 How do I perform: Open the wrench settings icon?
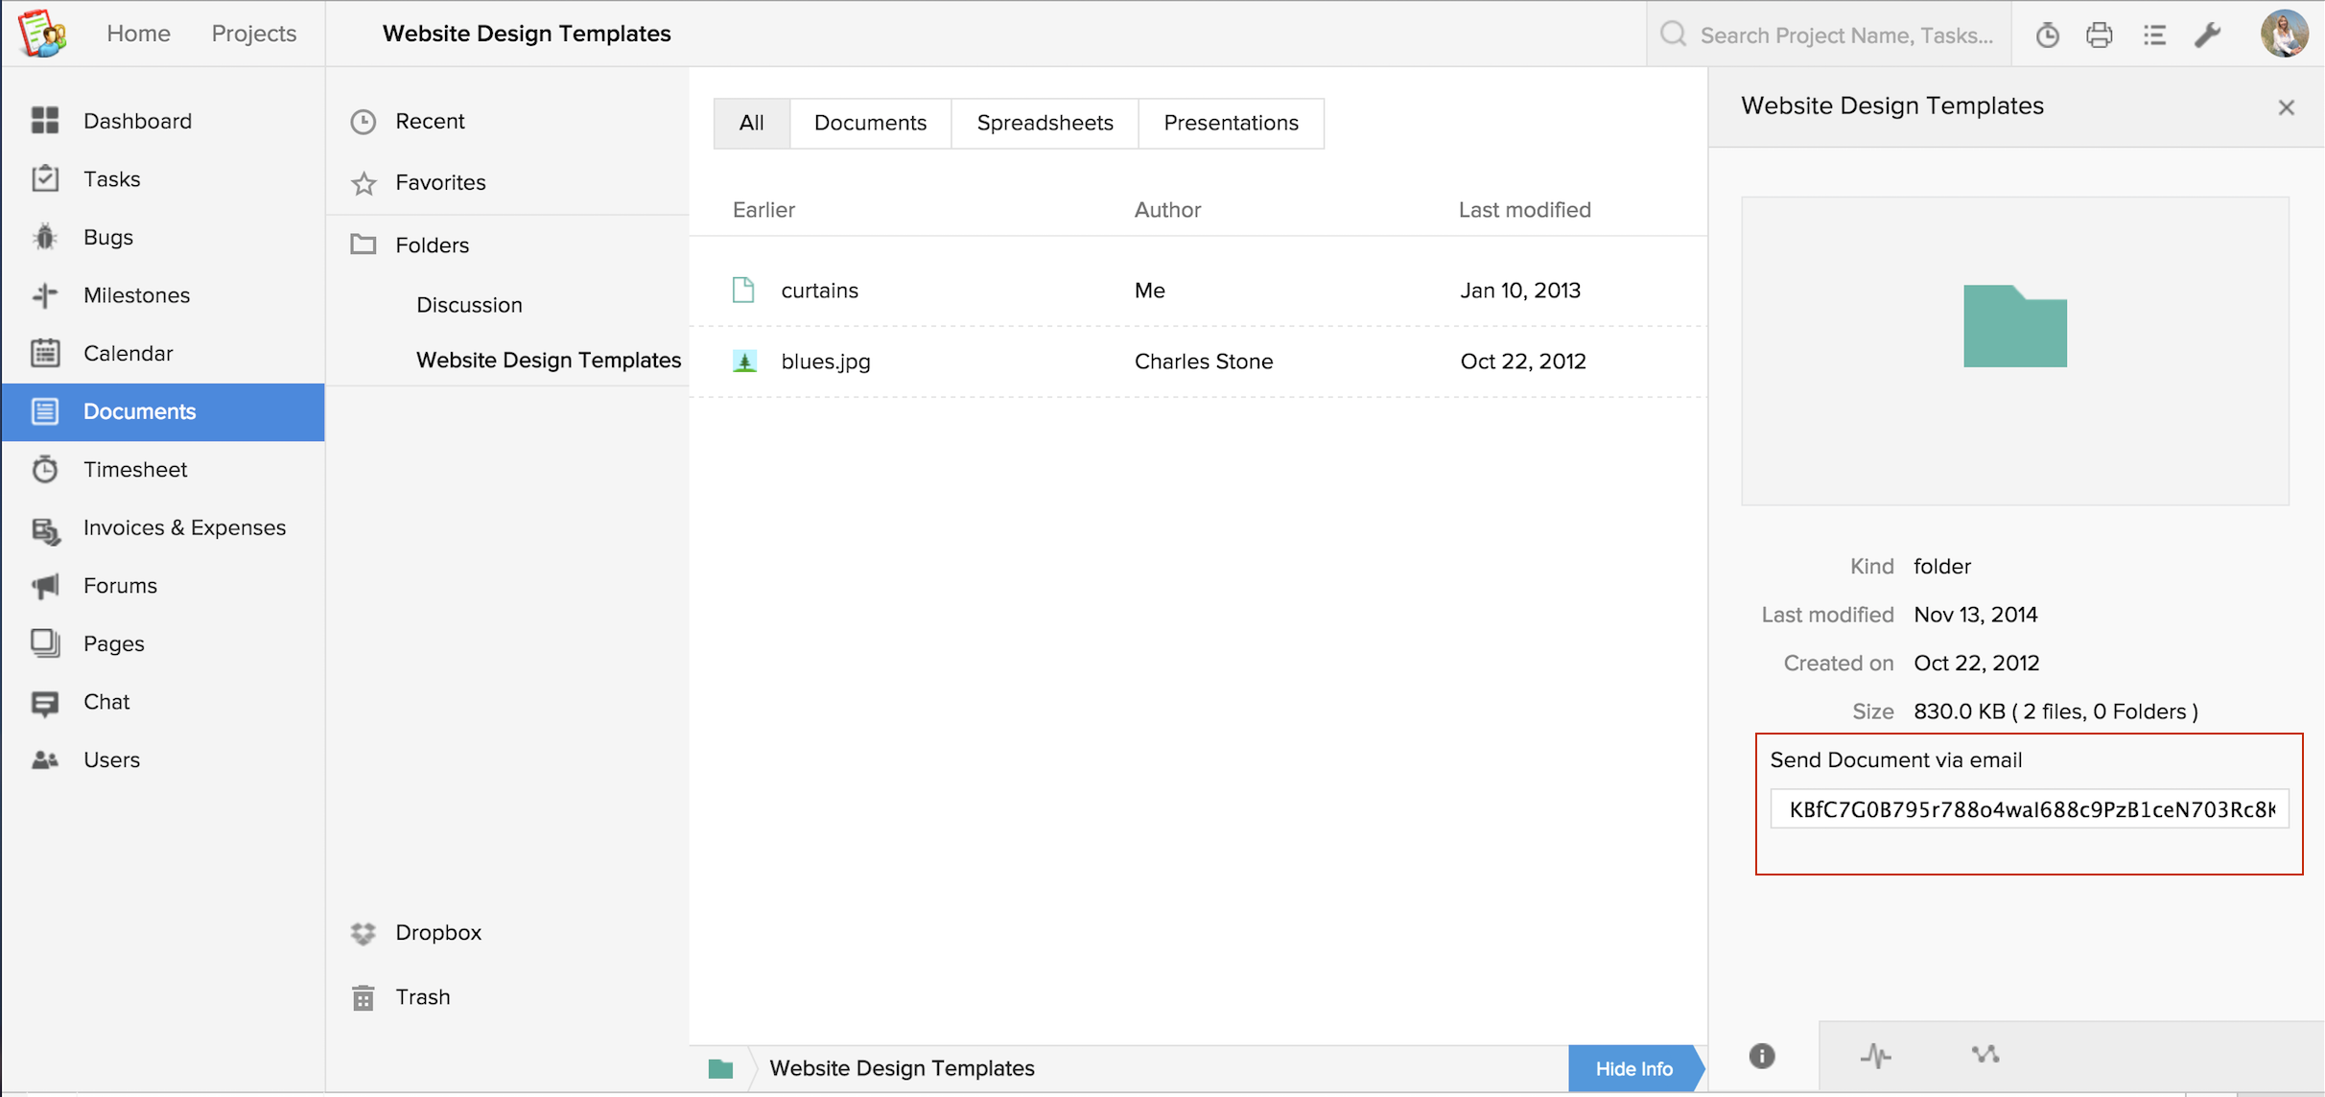click(x=2207, y=35)
